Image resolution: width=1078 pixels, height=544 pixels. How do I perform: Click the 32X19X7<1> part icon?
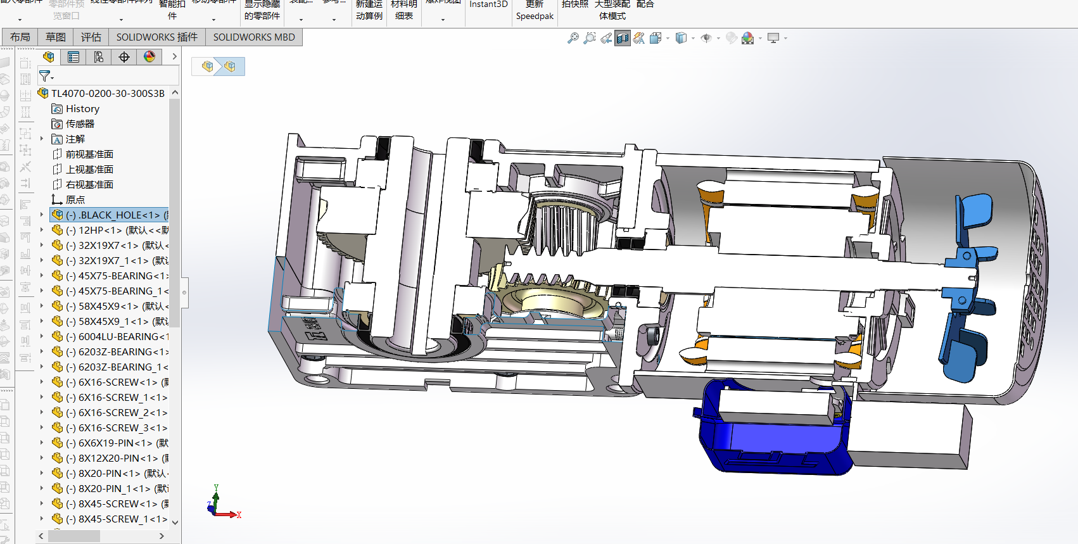point(58,245)
